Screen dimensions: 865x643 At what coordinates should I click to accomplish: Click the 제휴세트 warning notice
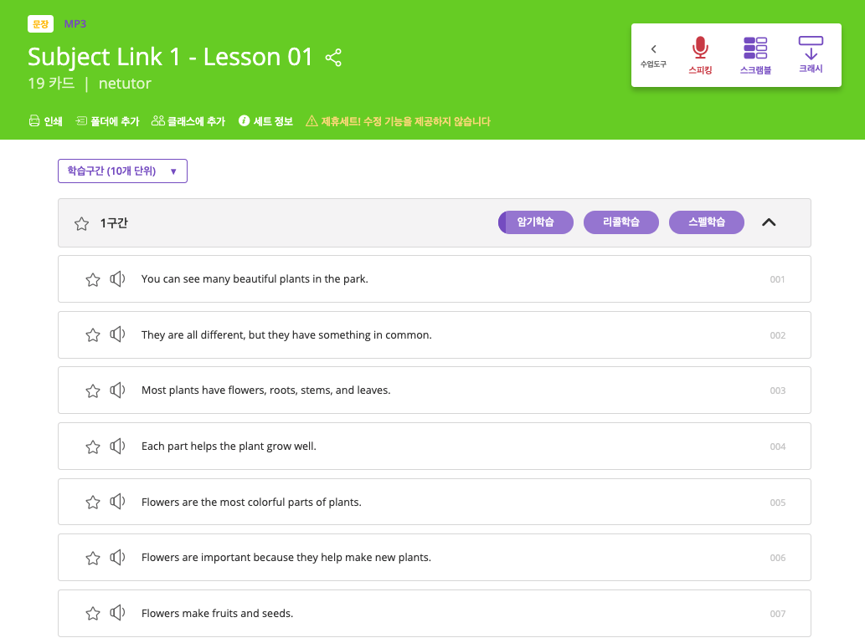[398, 121]
